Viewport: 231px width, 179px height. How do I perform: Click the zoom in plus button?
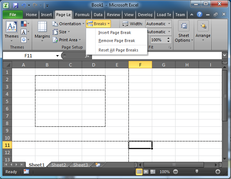(218, 172)
